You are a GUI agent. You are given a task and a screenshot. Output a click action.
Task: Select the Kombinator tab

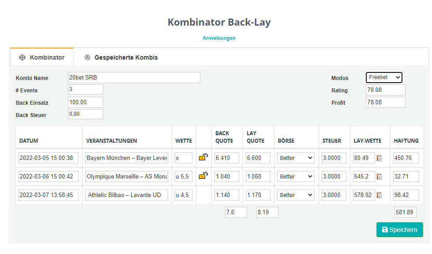[47, 57]
